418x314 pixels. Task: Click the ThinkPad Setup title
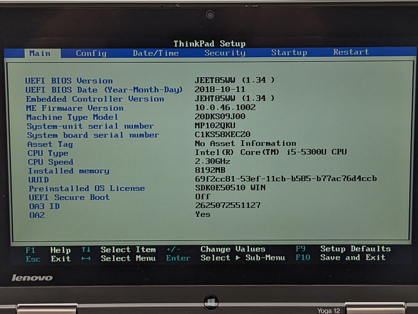pos(210,44)
